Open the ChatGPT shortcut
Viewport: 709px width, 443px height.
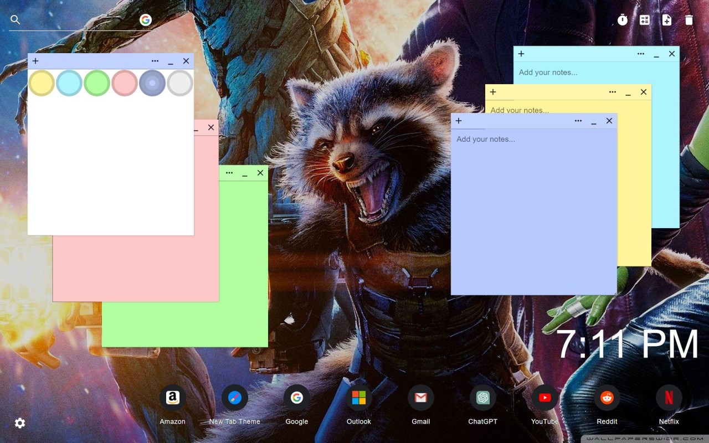483,398
